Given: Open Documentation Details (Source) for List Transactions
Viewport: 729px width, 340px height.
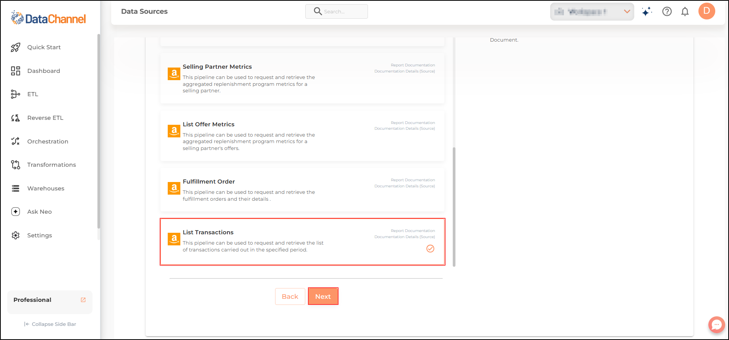Looking at the screenshot, I should (405, 237).
